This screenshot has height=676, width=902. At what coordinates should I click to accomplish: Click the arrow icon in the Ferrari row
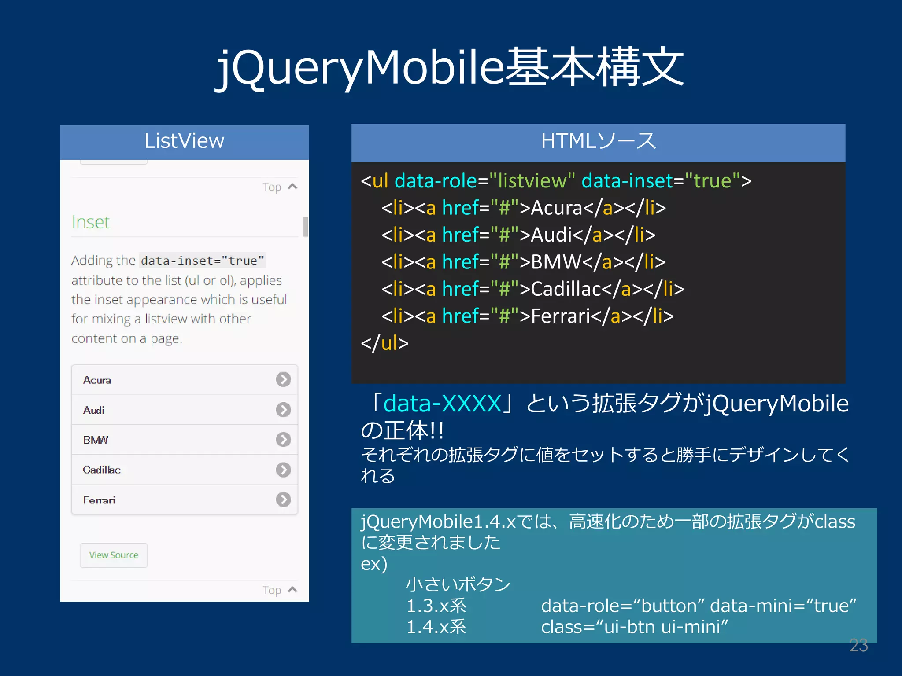[283, 500]
